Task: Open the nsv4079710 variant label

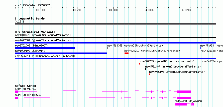Action: coord(152,51)
